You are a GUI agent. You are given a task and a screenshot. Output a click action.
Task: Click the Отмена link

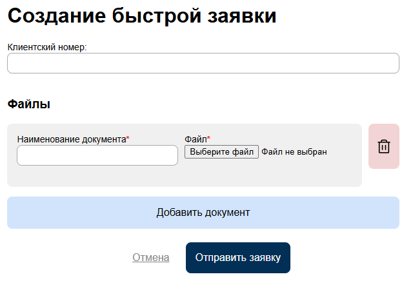151,258
